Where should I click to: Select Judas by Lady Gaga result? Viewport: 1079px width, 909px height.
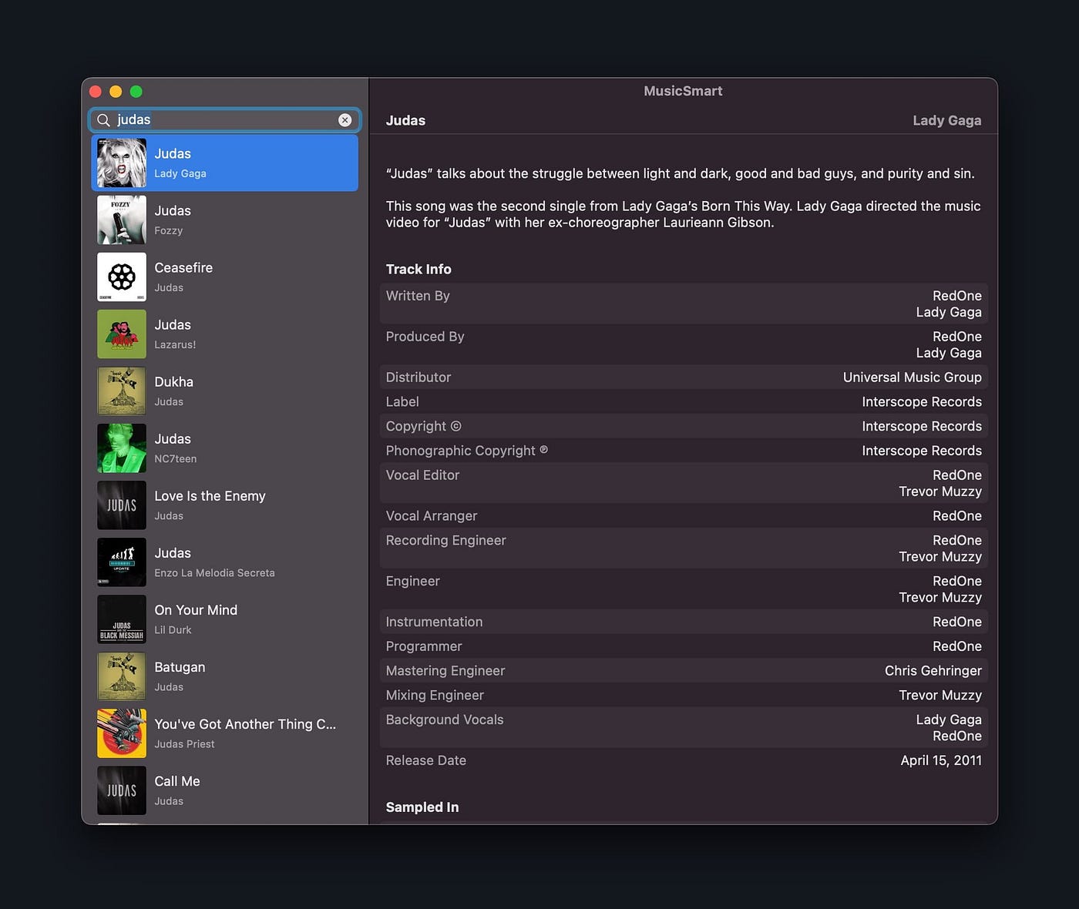[x=224, y=163]
